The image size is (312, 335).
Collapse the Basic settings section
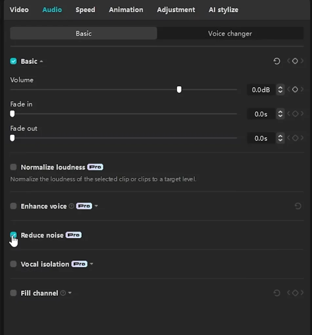(41, 61)
